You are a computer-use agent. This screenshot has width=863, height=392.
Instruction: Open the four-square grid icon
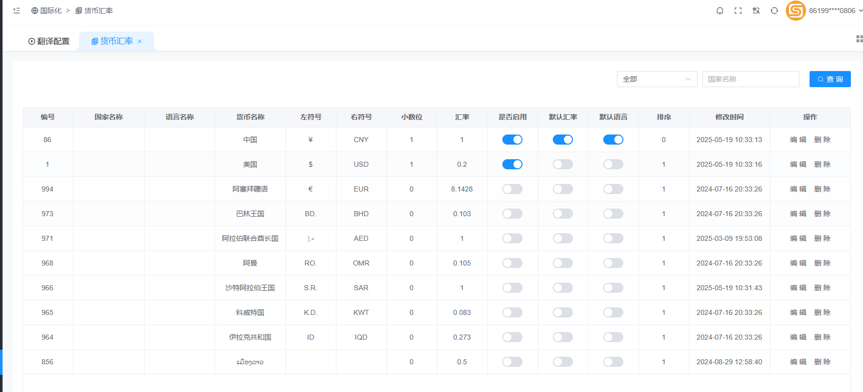click(859, 39)
